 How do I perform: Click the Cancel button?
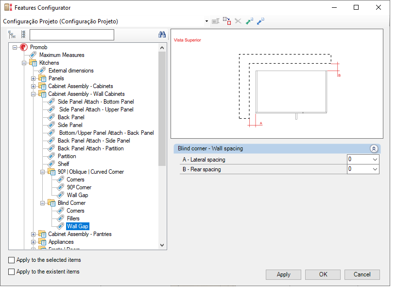[x=362, y=274]
